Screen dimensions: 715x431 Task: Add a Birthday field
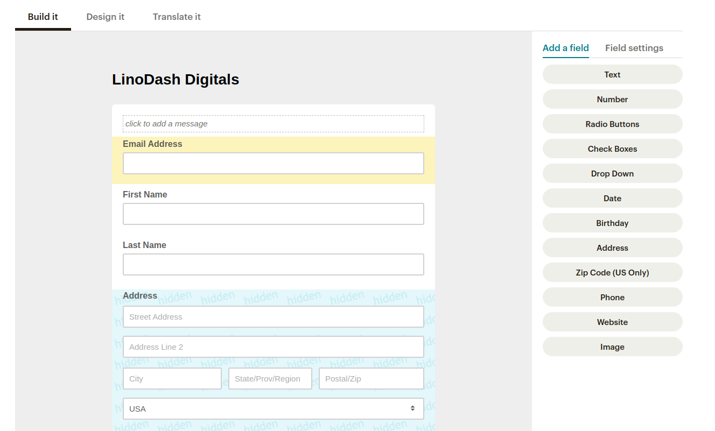(612, 223)
